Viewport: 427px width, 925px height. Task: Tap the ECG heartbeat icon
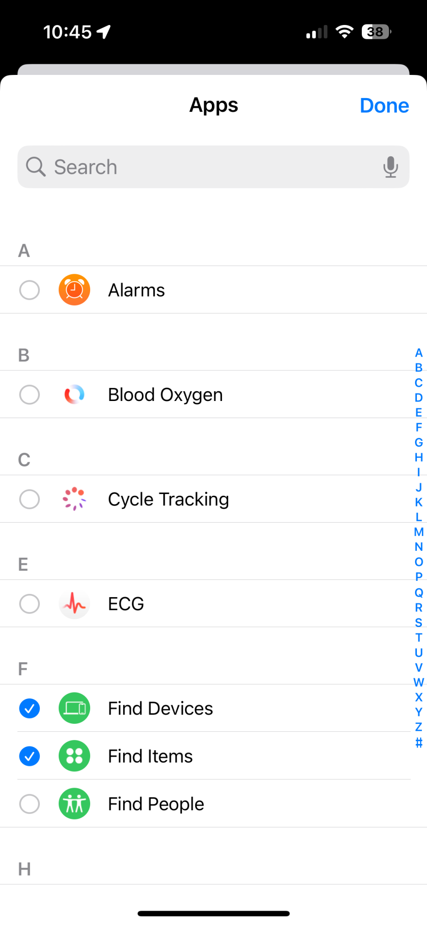[74, 604]
